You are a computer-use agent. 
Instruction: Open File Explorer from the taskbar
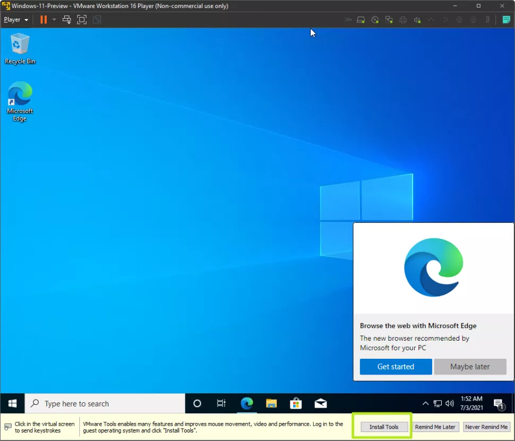coord(271,403)
